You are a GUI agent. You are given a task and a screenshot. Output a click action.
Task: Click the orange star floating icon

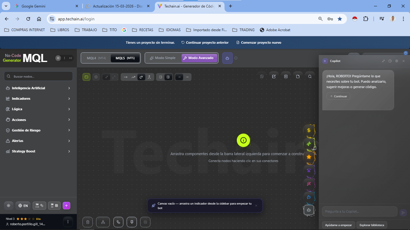309,157
